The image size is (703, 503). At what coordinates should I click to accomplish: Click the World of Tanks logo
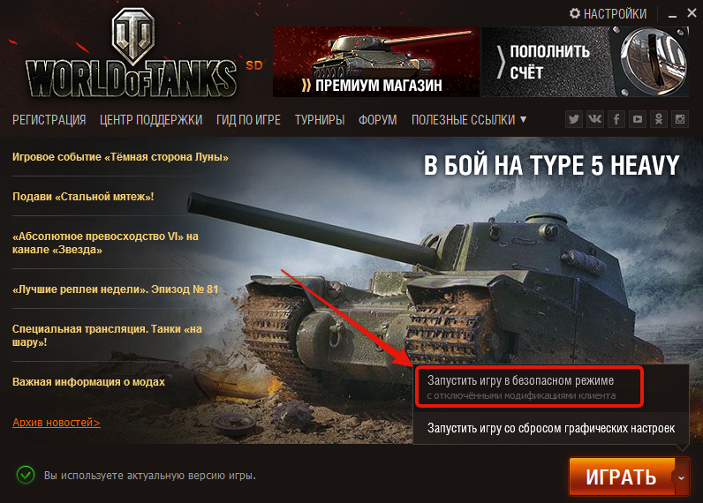click(x=131, y=55)
